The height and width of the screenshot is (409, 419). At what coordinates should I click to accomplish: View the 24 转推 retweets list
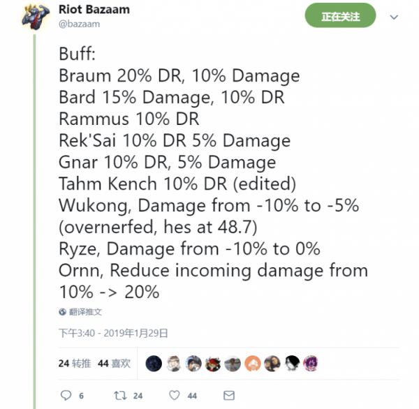(x=74, y=364)
